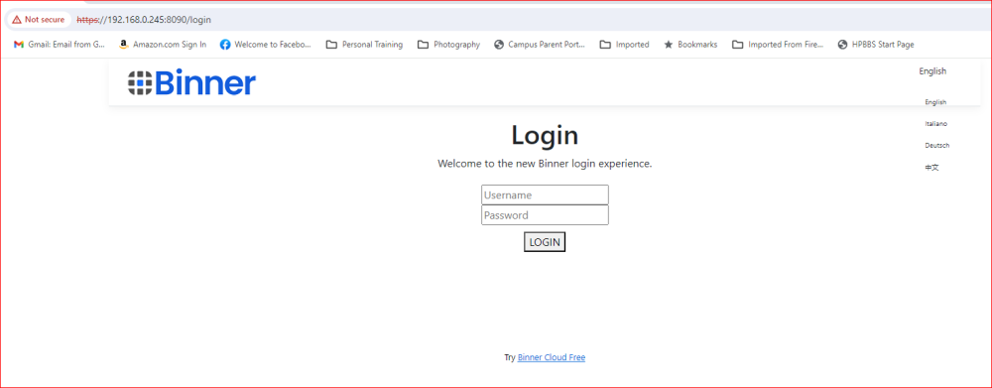
Task: Open the Gmail bookmark
Action: tap(60, 45)
